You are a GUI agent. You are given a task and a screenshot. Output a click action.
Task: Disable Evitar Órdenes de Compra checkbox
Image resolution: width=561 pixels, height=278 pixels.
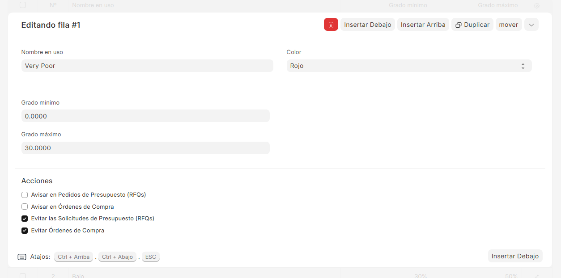coord(25,231)
